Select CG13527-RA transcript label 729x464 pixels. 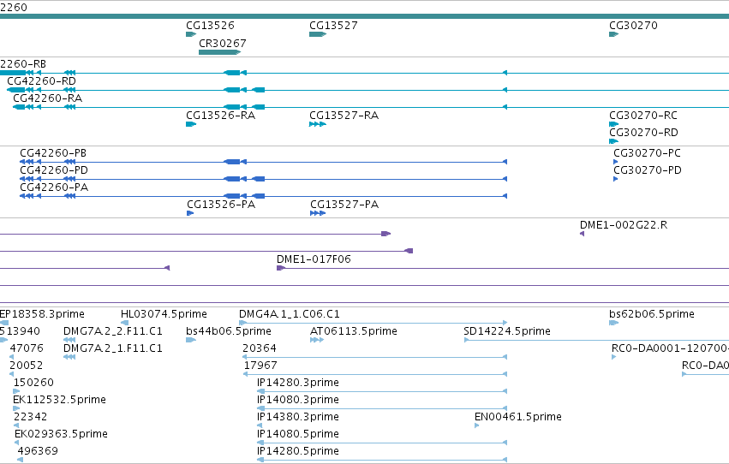[x=344, y=116]
